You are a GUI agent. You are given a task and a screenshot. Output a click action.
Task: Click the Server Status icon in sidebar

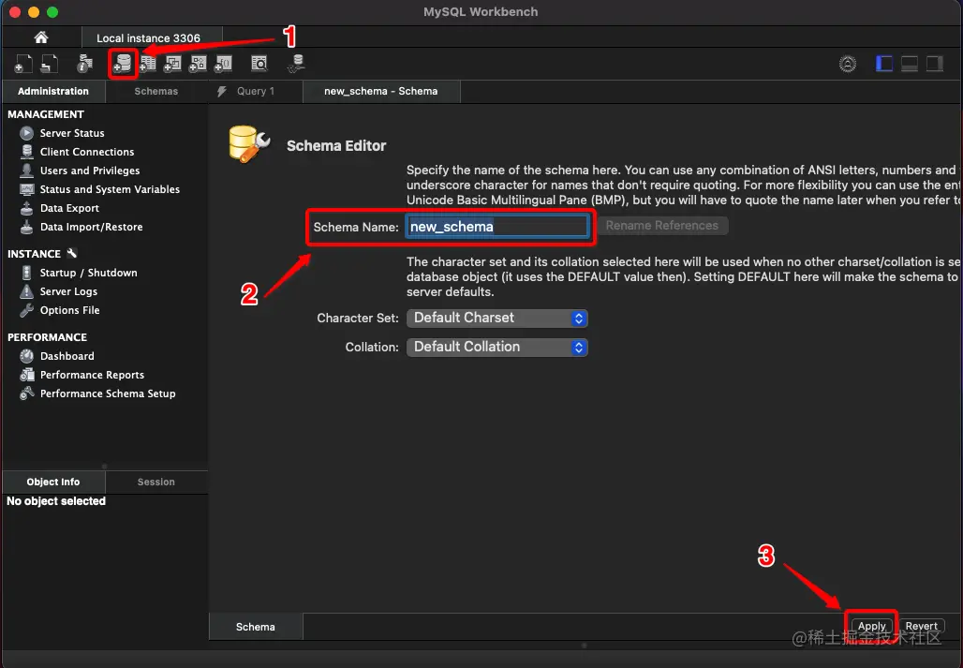(26, 133)
